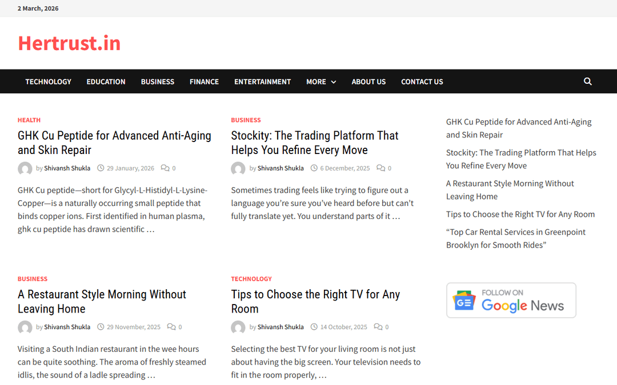Click the 29 January, 2026 post date

click(131, 168)
